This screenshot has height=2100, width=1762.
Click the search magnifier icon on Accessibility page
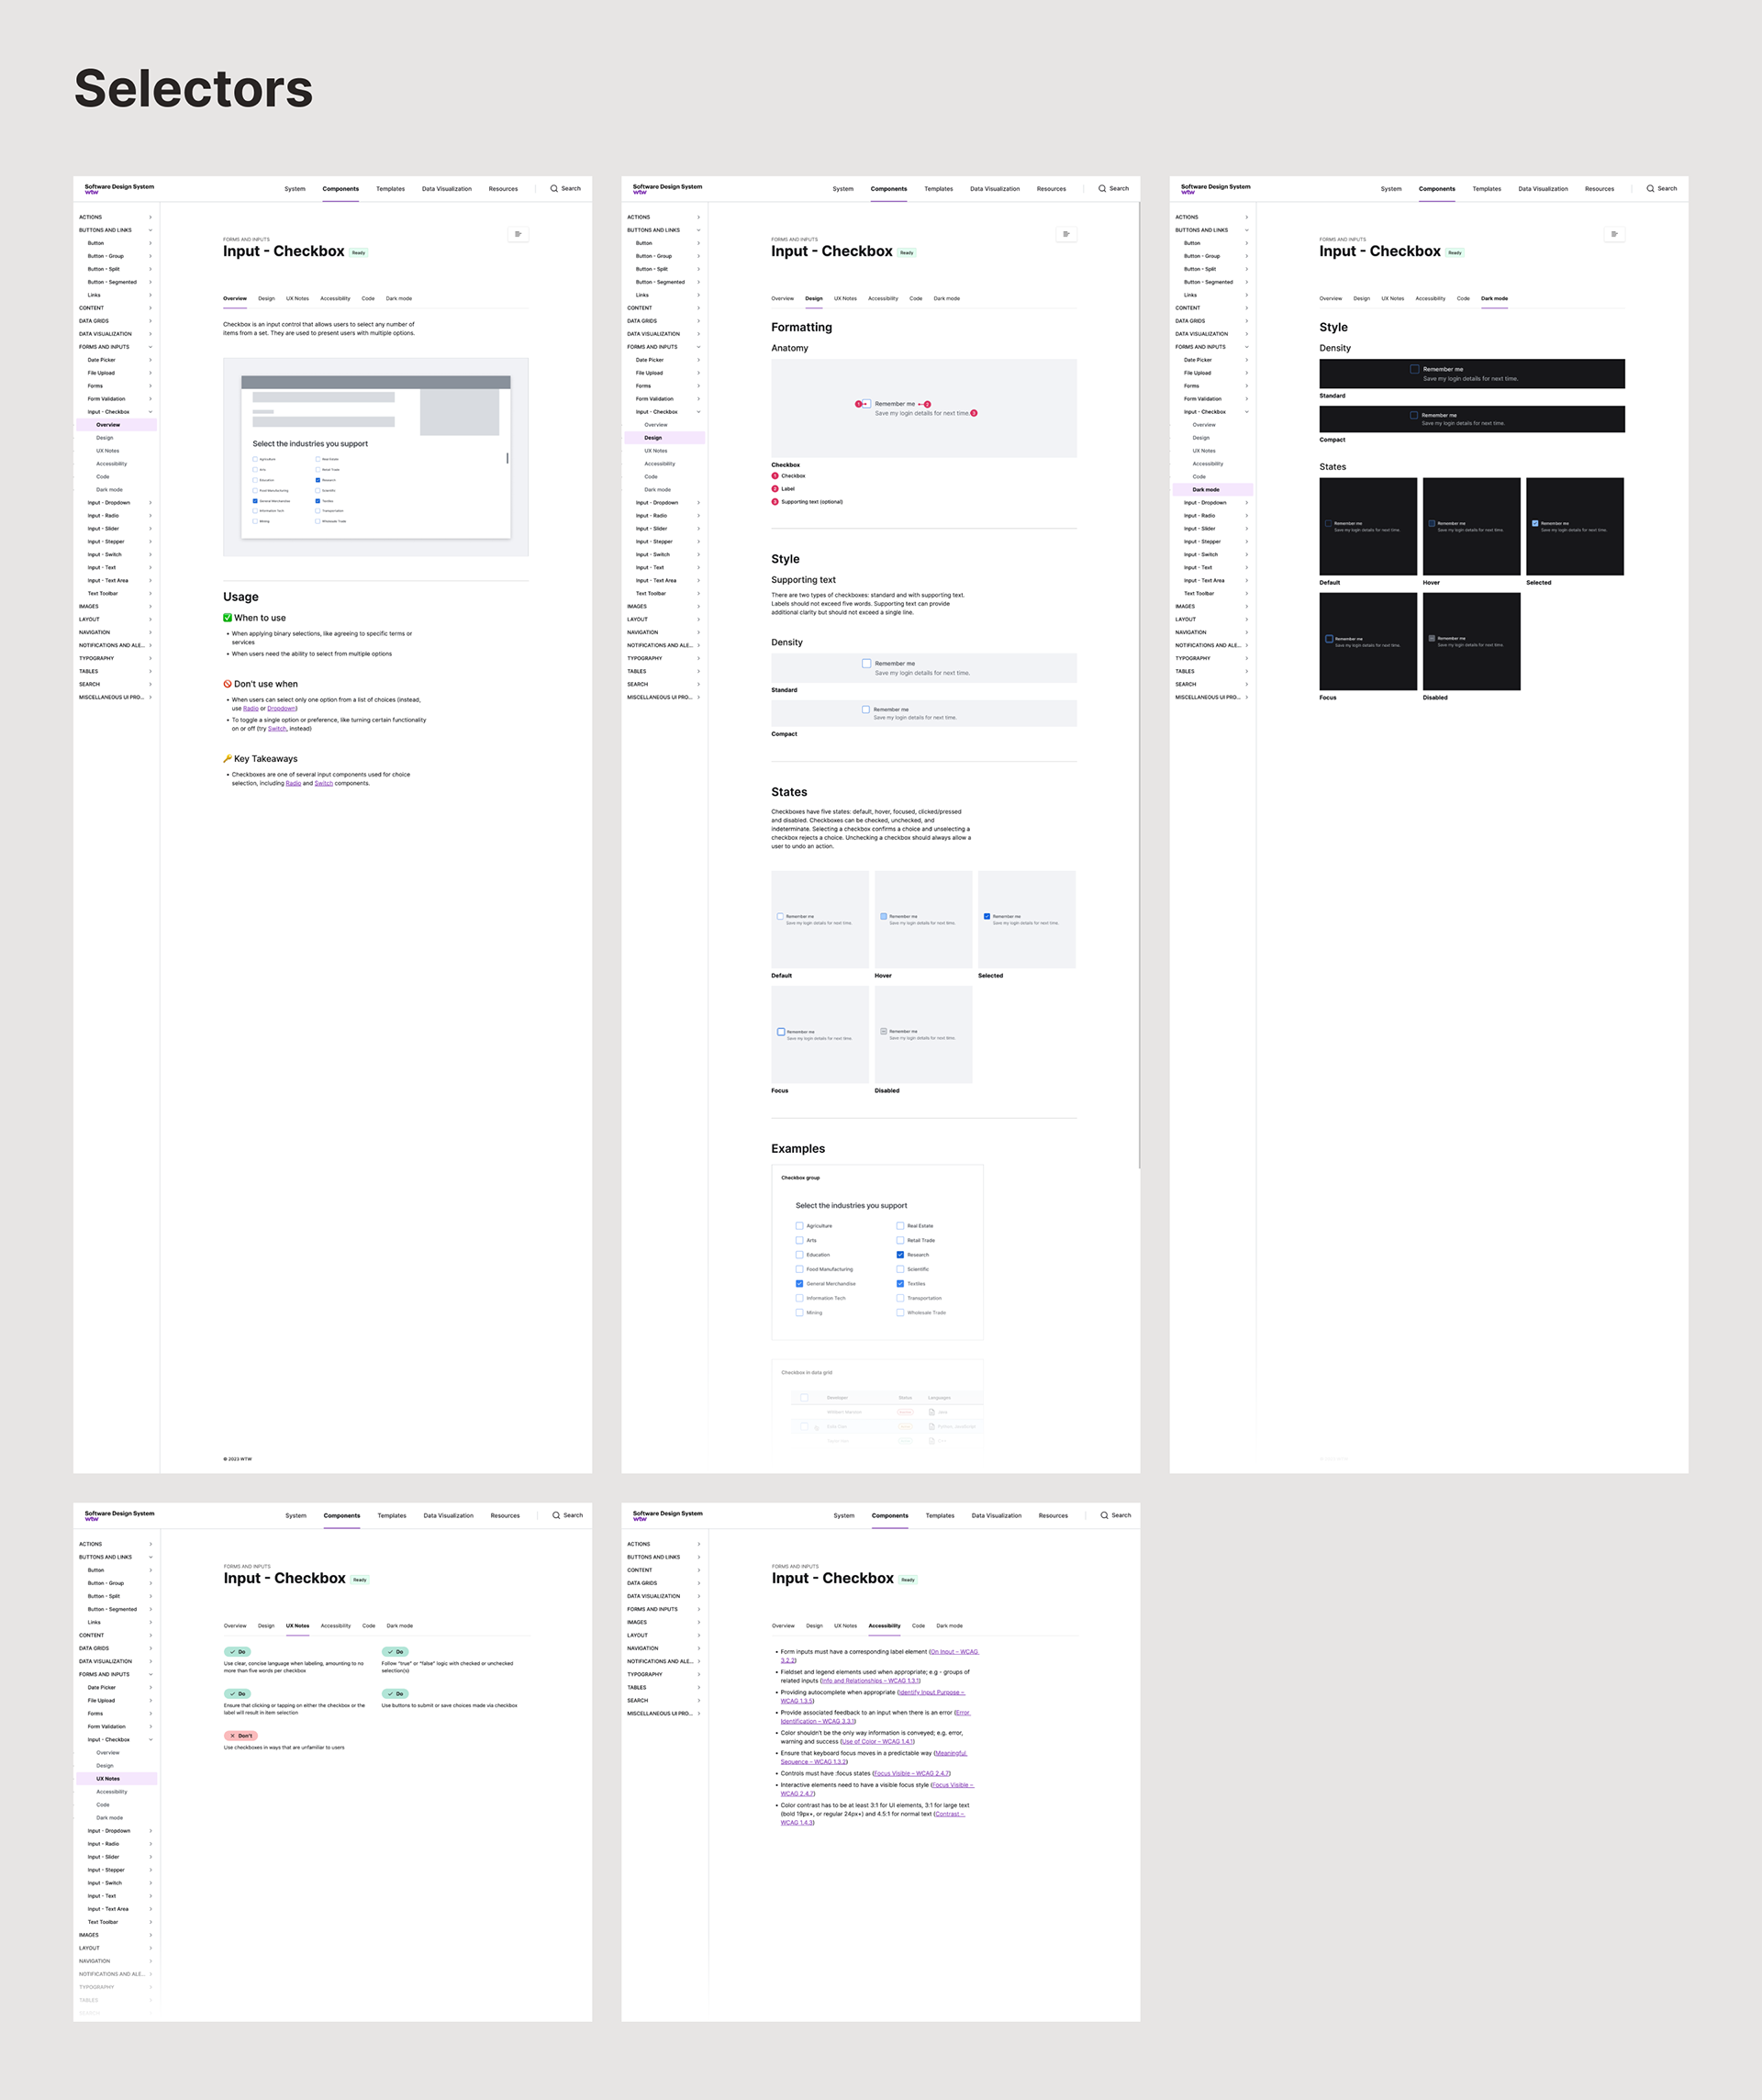point(1104,1515)
